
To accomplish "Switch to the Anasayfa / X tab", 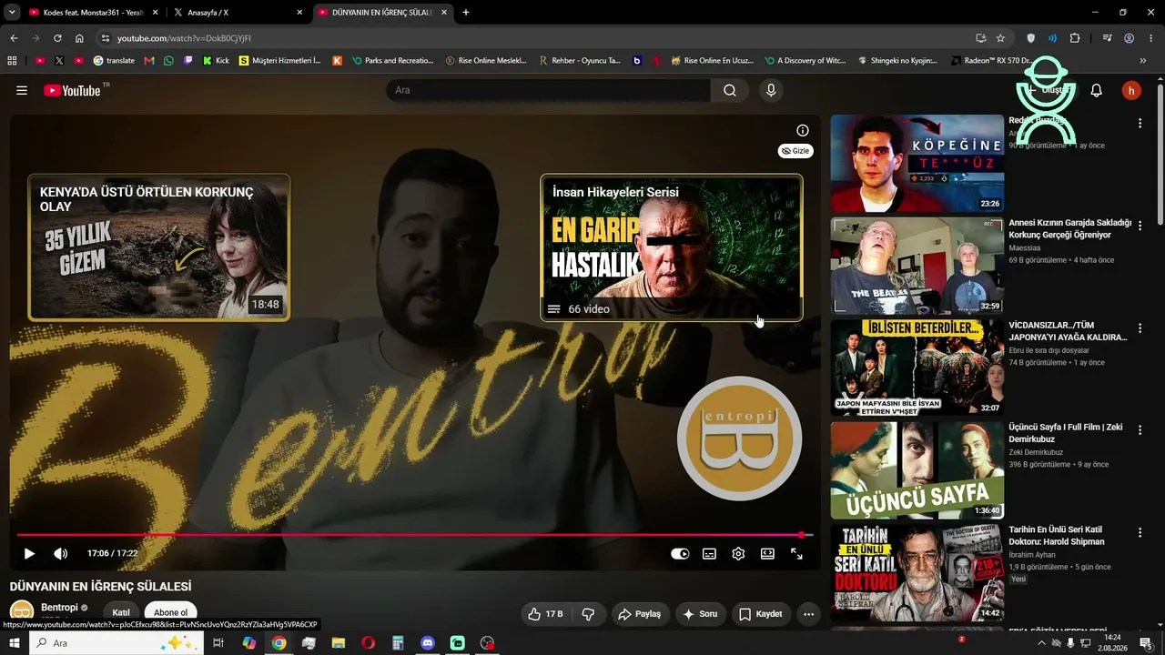I will (x=238, y=13).
